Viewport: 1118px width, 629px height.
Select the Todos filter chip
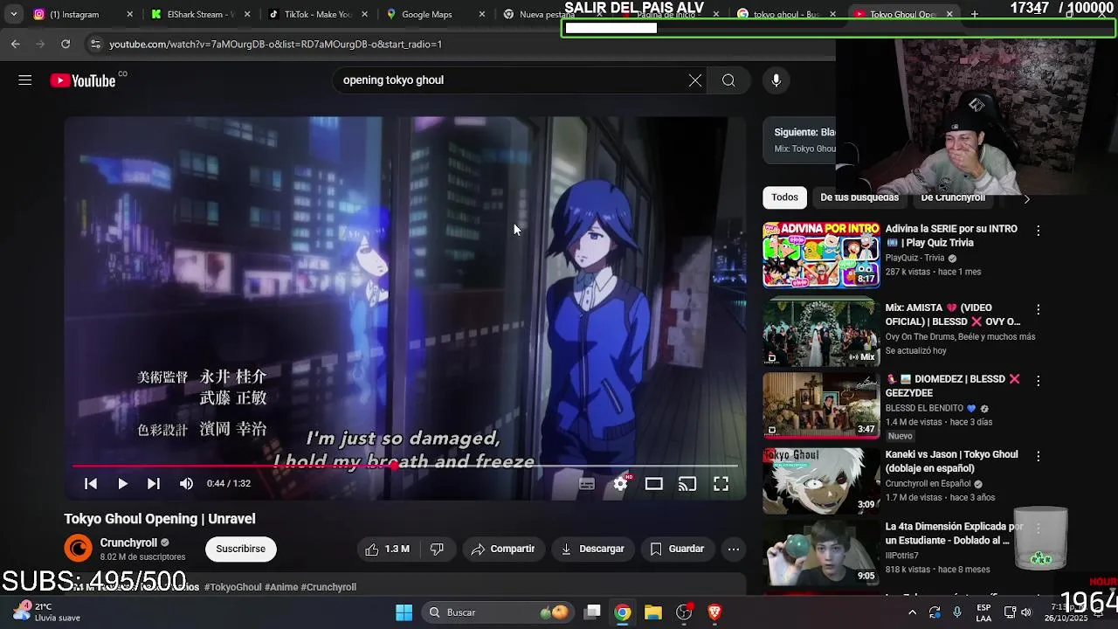[784, 197]
